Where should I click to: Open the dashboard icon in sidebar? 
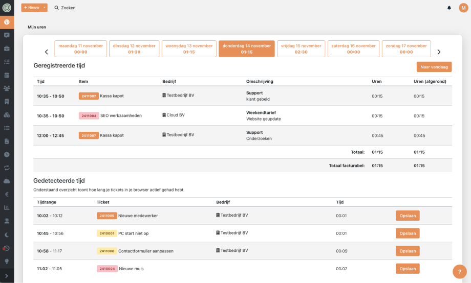click(x=7, y=22)
